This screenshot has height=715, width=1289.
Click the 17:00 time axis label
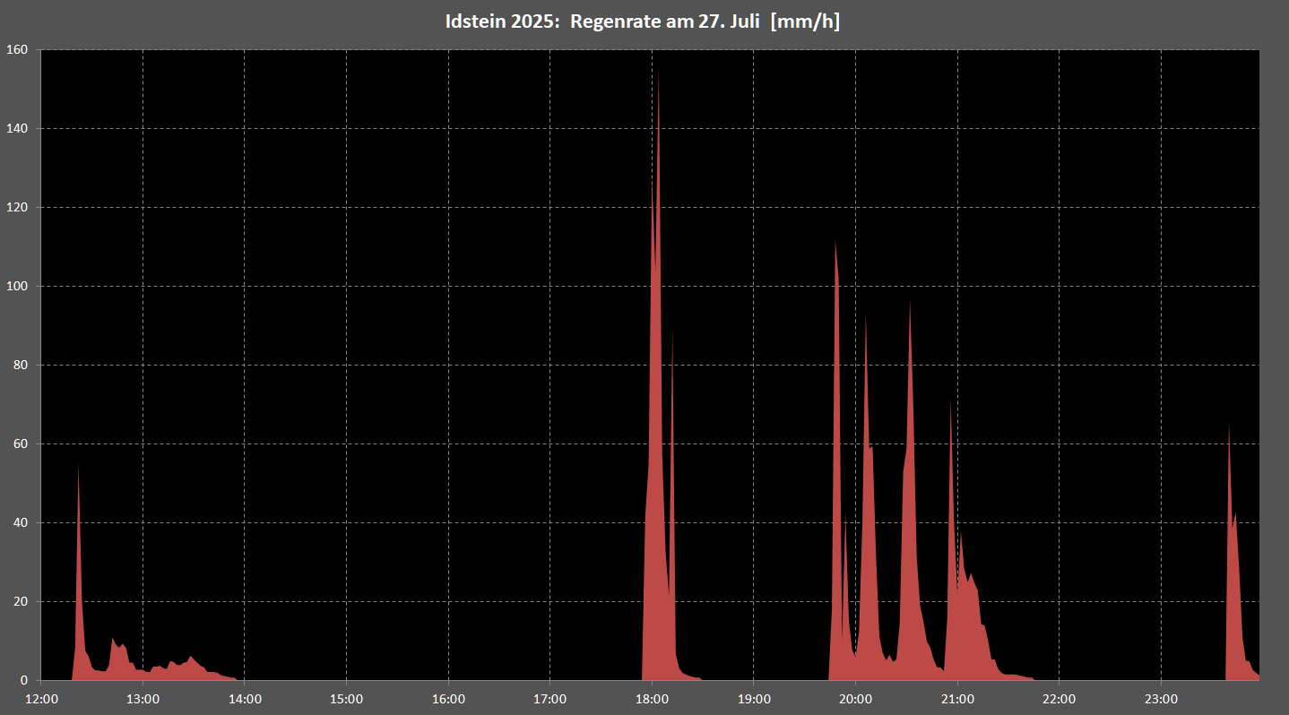coord(549,698)
